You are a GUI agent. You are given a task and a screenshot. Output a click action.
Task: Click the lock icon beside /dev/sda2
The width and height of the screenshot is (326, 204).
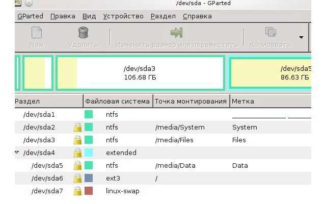click(x=78, y=127)
